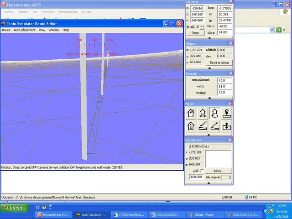
Task: Open the Route menu
Action: (x=6, y=30)
